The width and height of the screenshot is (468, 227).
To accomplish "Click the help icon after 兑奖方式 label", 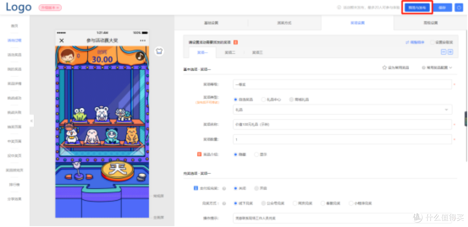I will tap(224, 204).
